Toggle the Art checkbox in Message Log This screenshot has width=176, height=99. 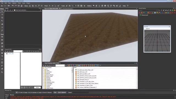28,92
